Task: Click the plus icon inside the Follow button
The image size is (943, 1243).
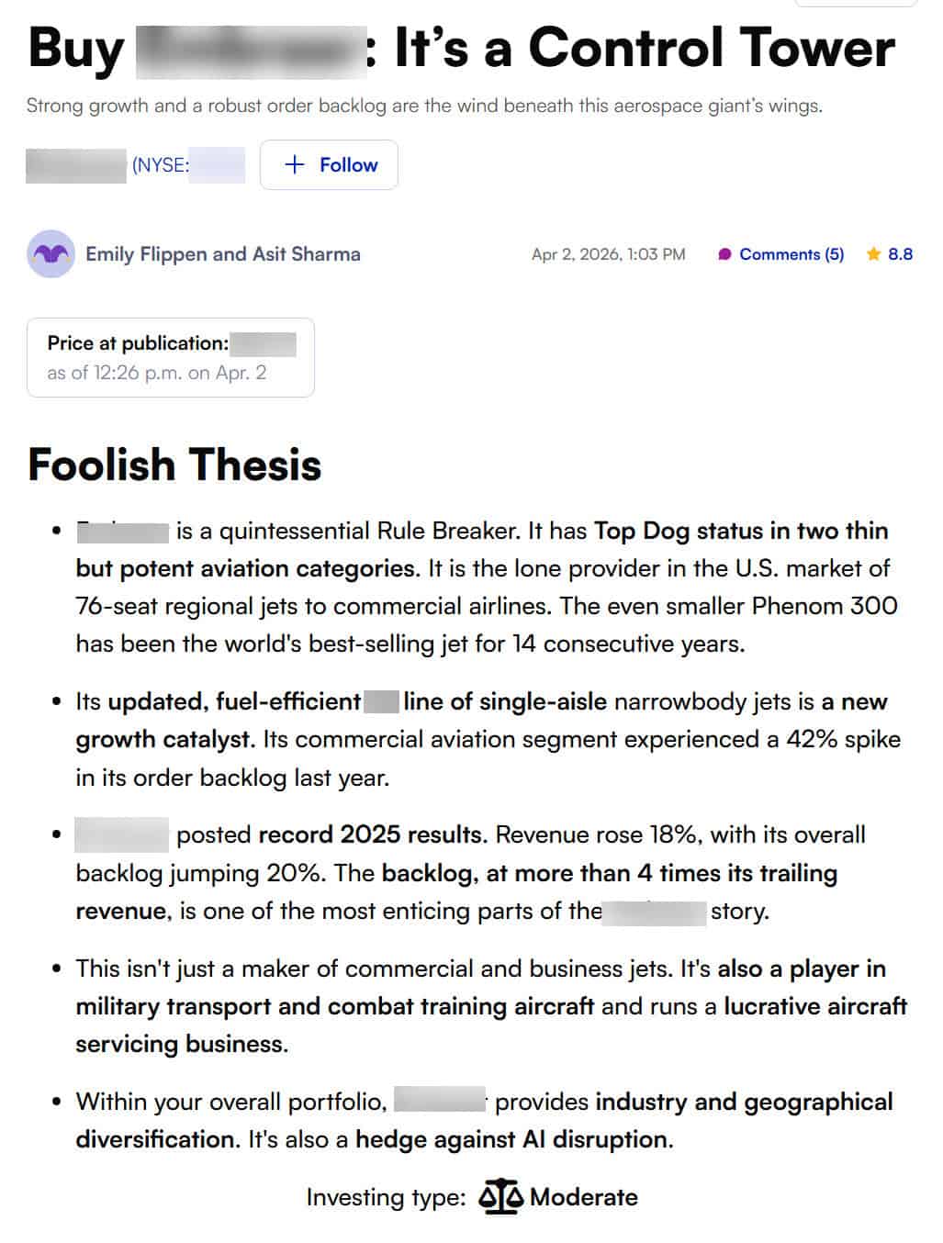Action: click(x=294, y=165)
